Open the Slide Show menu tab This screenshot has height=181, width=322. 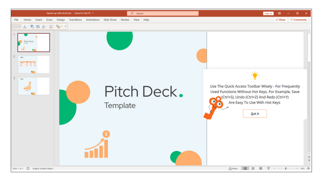110,19
